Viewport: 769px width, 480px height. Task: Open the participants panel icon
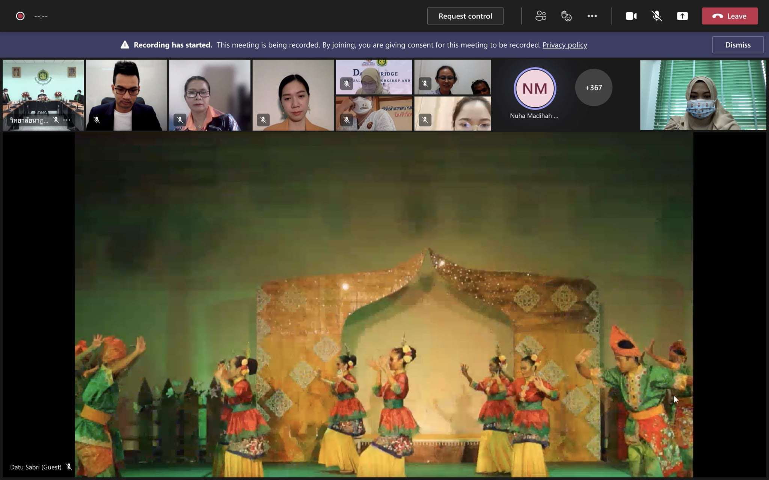(541, 16)
